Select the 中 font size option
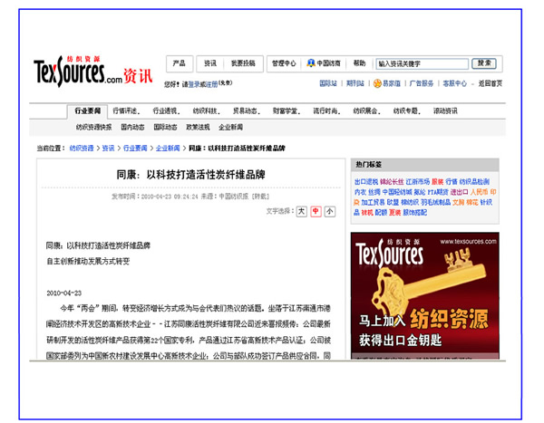The height and width of the screenshot is (423, 544). click(x=316, y=211)
